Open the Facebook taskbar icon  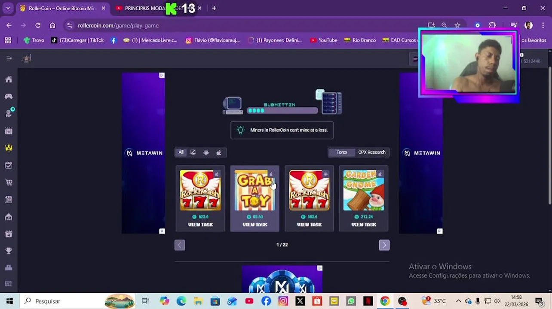[x=266, y=301]
